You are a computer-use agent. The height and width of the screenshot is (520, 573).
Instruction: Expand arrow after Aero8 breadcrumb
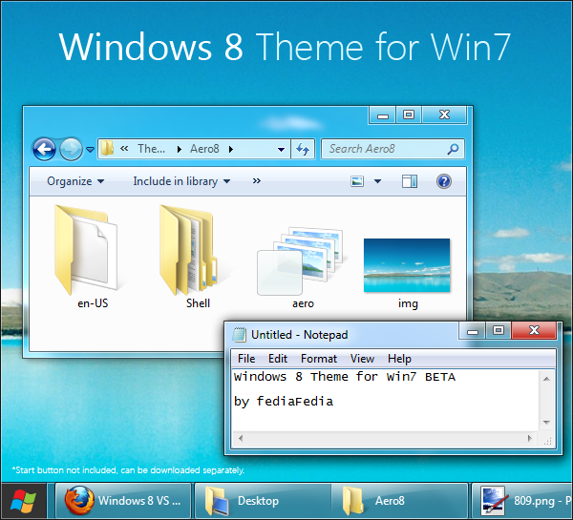pos(231,149)
